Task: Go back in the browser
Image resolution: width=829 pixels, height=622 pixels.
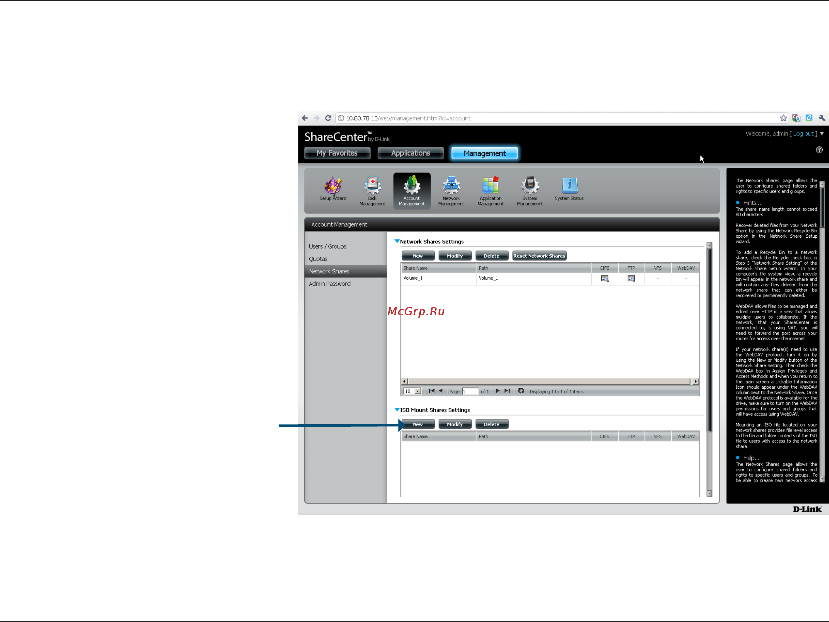Action: [305, 118]
